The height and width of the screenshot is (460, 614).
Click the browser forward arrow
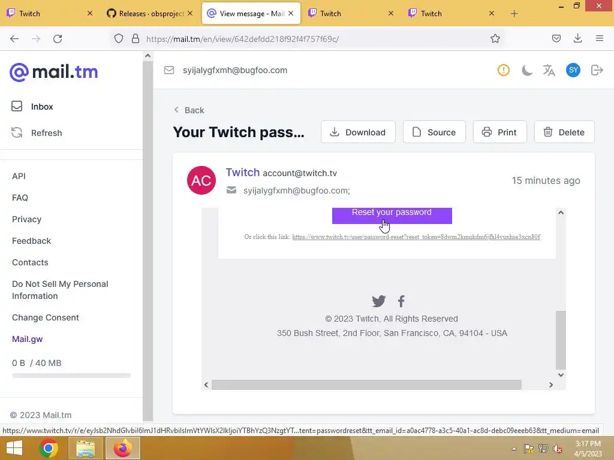tap(36, 39)
